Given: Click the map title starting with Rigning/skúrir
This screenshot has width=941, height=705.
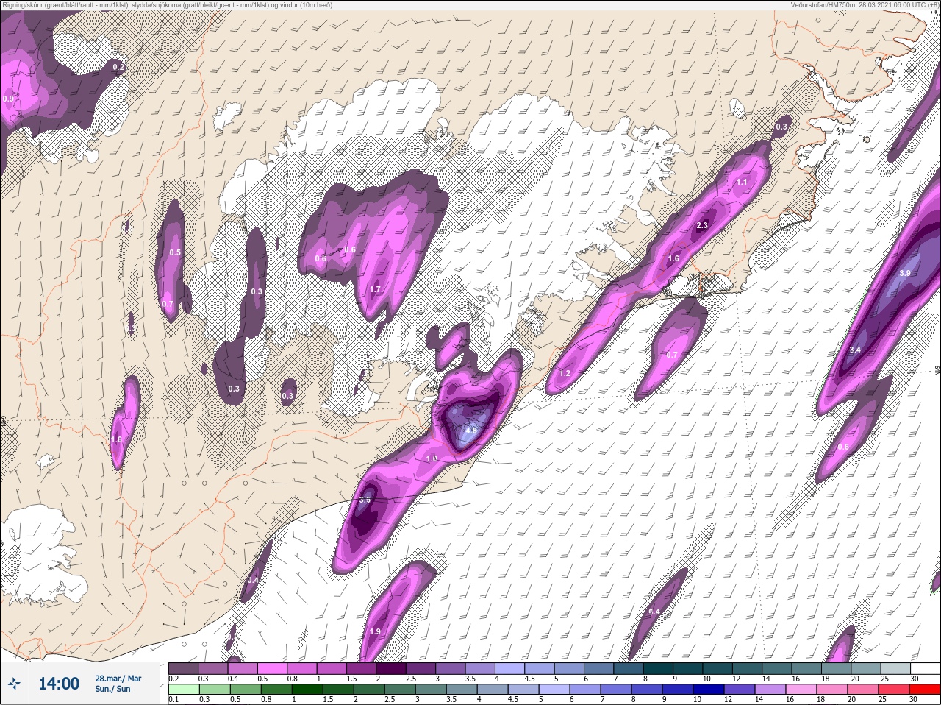Looking at the screenshot, I should [168, 5].
